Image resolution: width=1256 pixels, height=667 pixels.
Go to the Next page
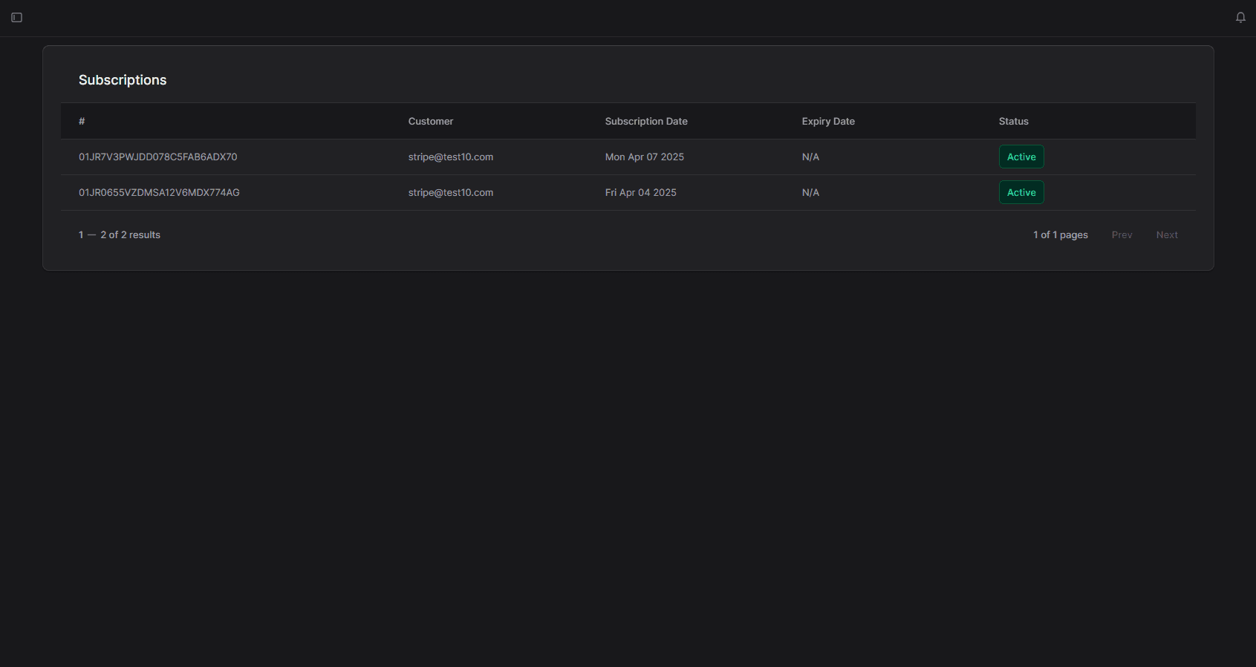(x=1166, y=235)
